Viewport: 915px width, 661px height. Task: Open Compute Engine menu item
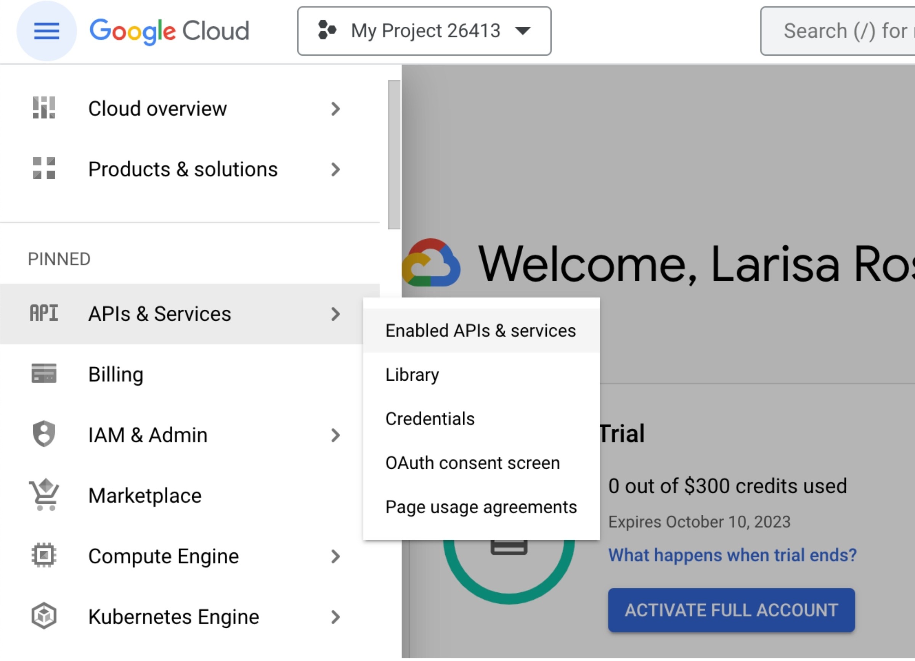click(x=189, y=557)
